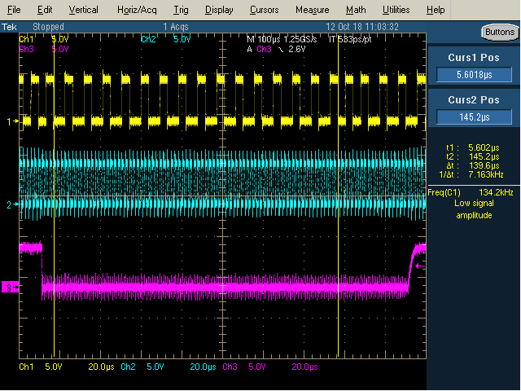Image resolution: width=521 pixels, height=391 pixels.
Task: Open the Vertical menu
Action: [x=83, y=10]
